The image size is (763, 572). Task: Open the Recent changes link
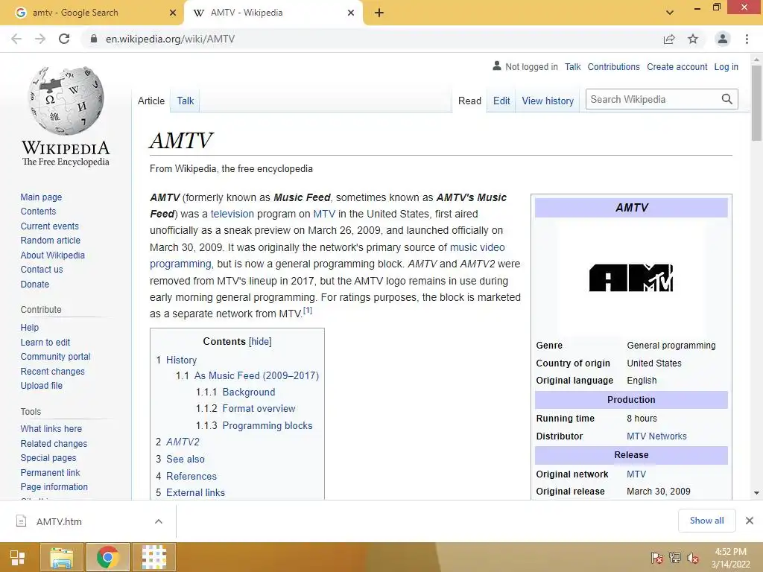coord(53,371)
